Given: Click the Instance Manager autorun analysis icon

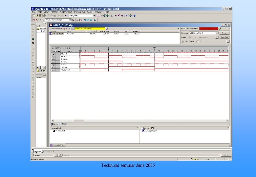Looking at the screenshot, I should coord(67,29).
